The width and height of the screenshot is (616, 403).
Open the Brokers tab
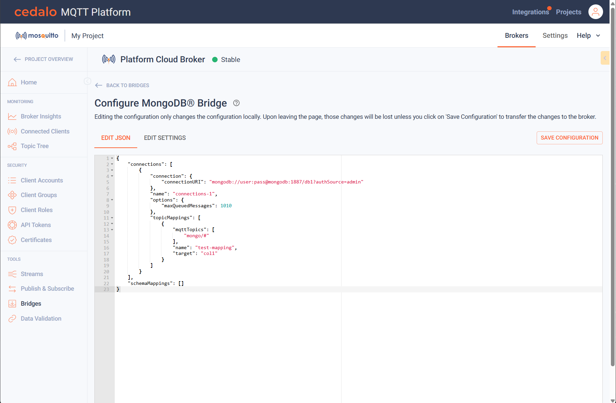coord(517,35)
